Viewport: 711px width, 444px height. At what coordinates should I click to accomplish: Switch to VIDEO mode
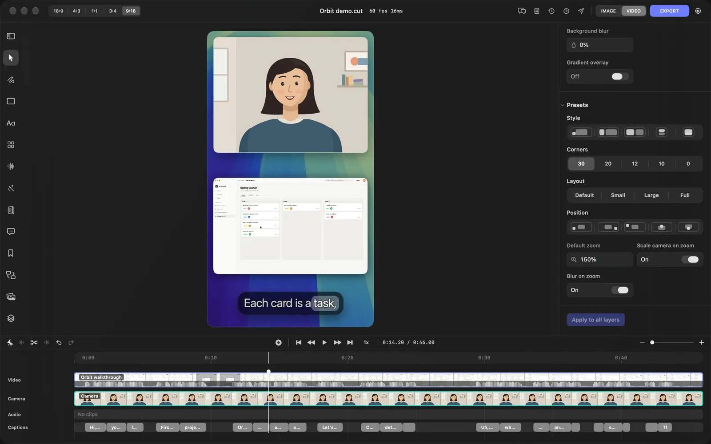pyautogui.click(x=634, y=11)
